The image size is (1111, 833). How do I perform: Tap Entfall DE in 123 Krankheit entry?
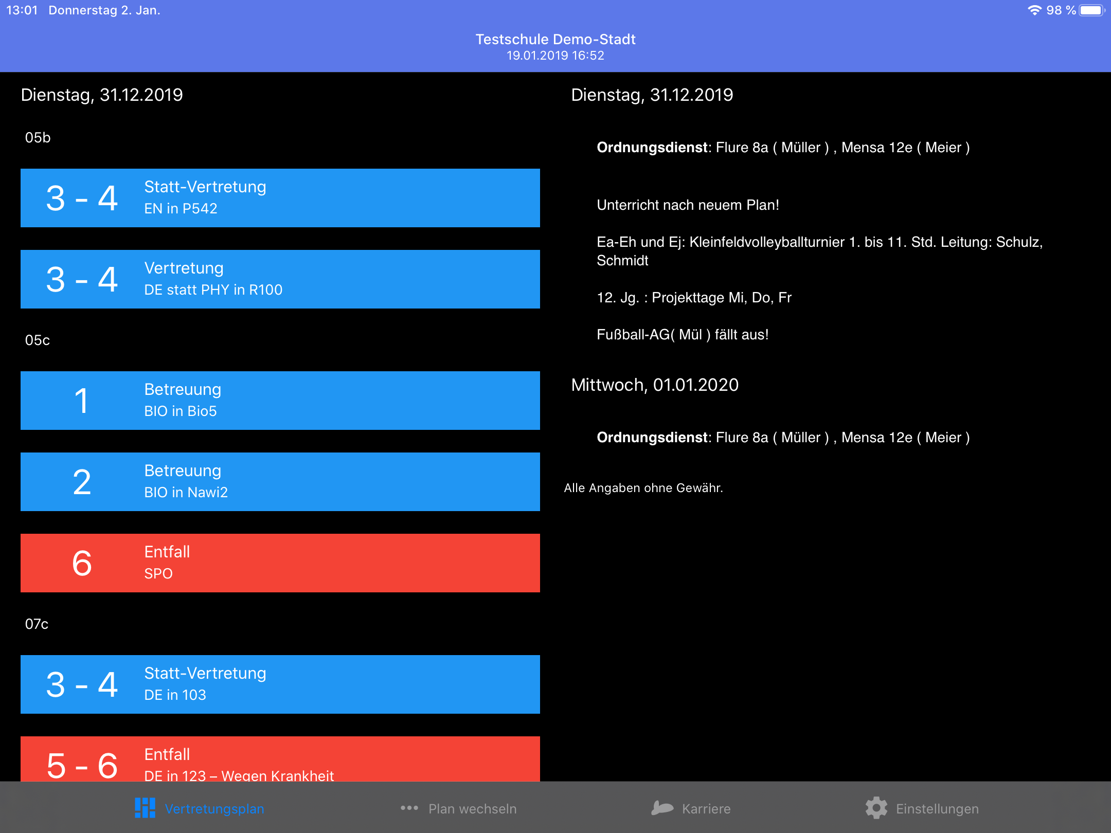tap(280, 759)
